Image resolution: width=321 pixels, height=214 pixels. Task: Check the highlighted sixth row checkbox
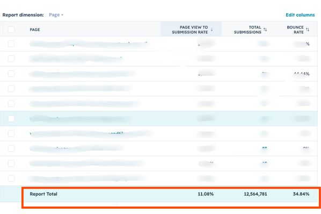pyautogui.click(x=11, y=118)
